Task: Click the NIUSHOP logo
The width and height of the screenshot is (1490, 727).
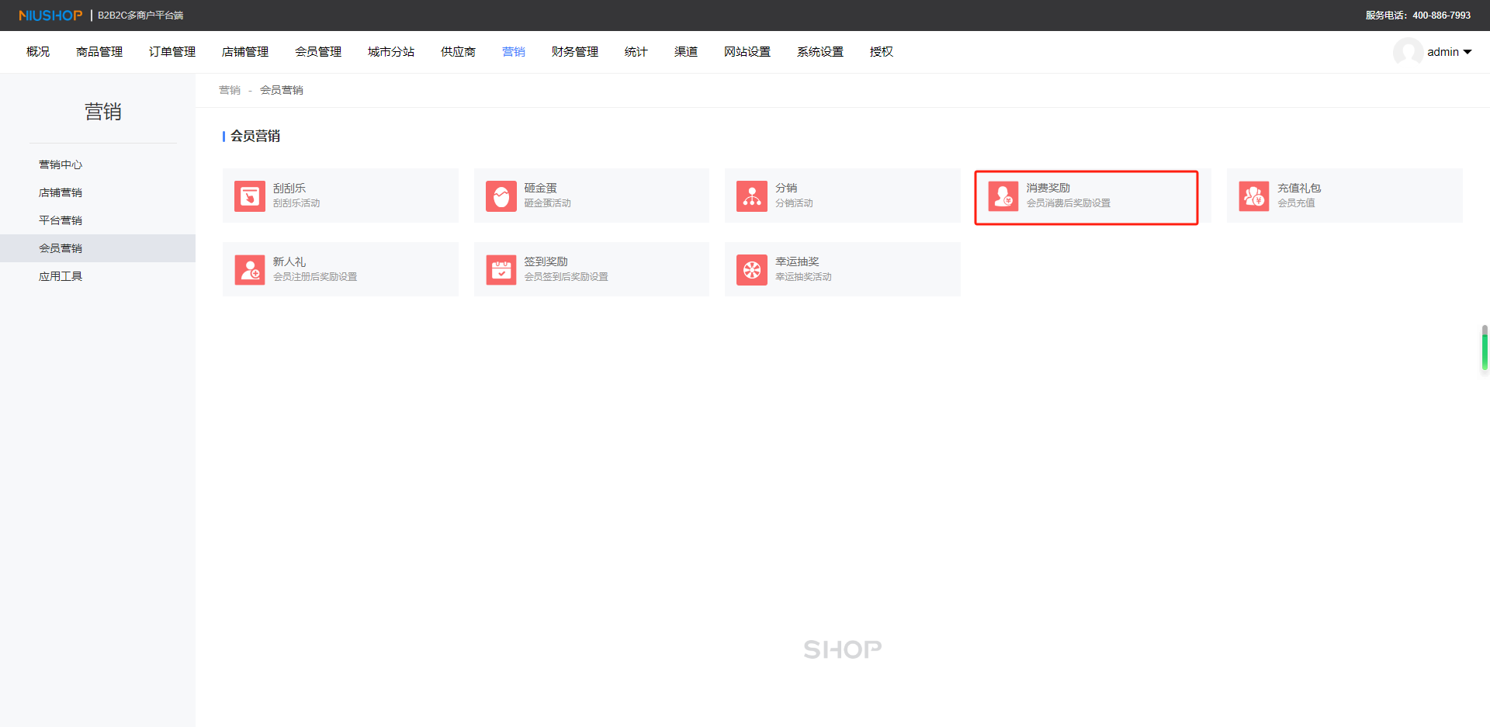Action: (x=50, y=16)
